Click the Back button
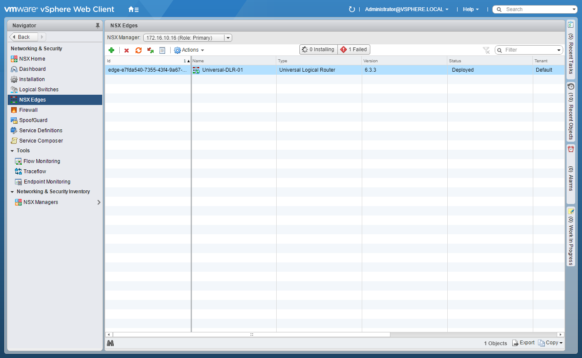This screenshot has width=582, height=358. [24, 37]
